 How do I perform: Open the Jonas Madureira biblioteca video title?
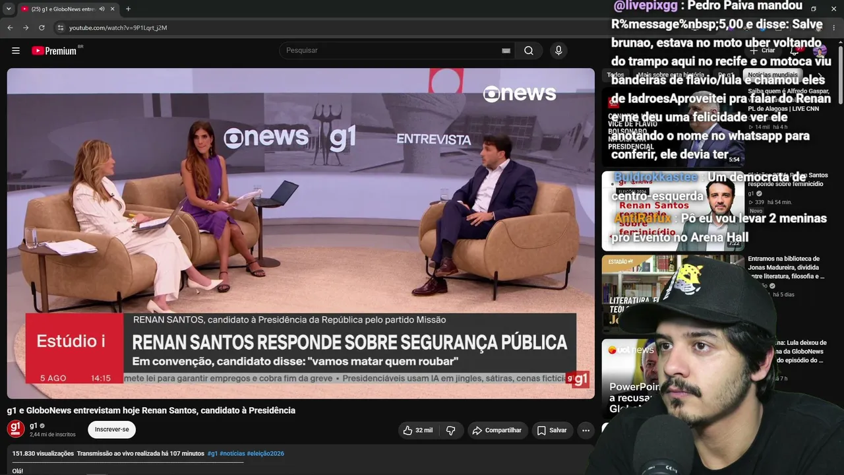785,267
